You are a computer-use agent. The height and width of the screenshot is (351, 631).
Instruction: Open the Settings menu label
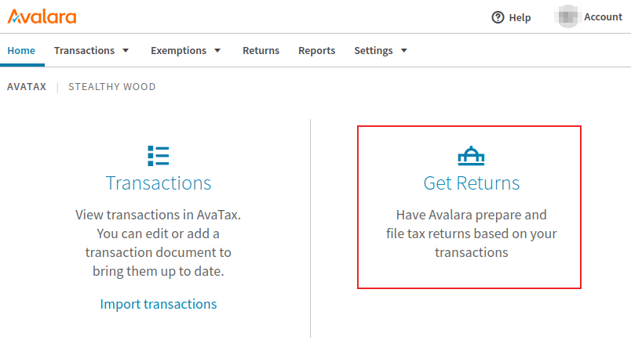click(374, 51)
